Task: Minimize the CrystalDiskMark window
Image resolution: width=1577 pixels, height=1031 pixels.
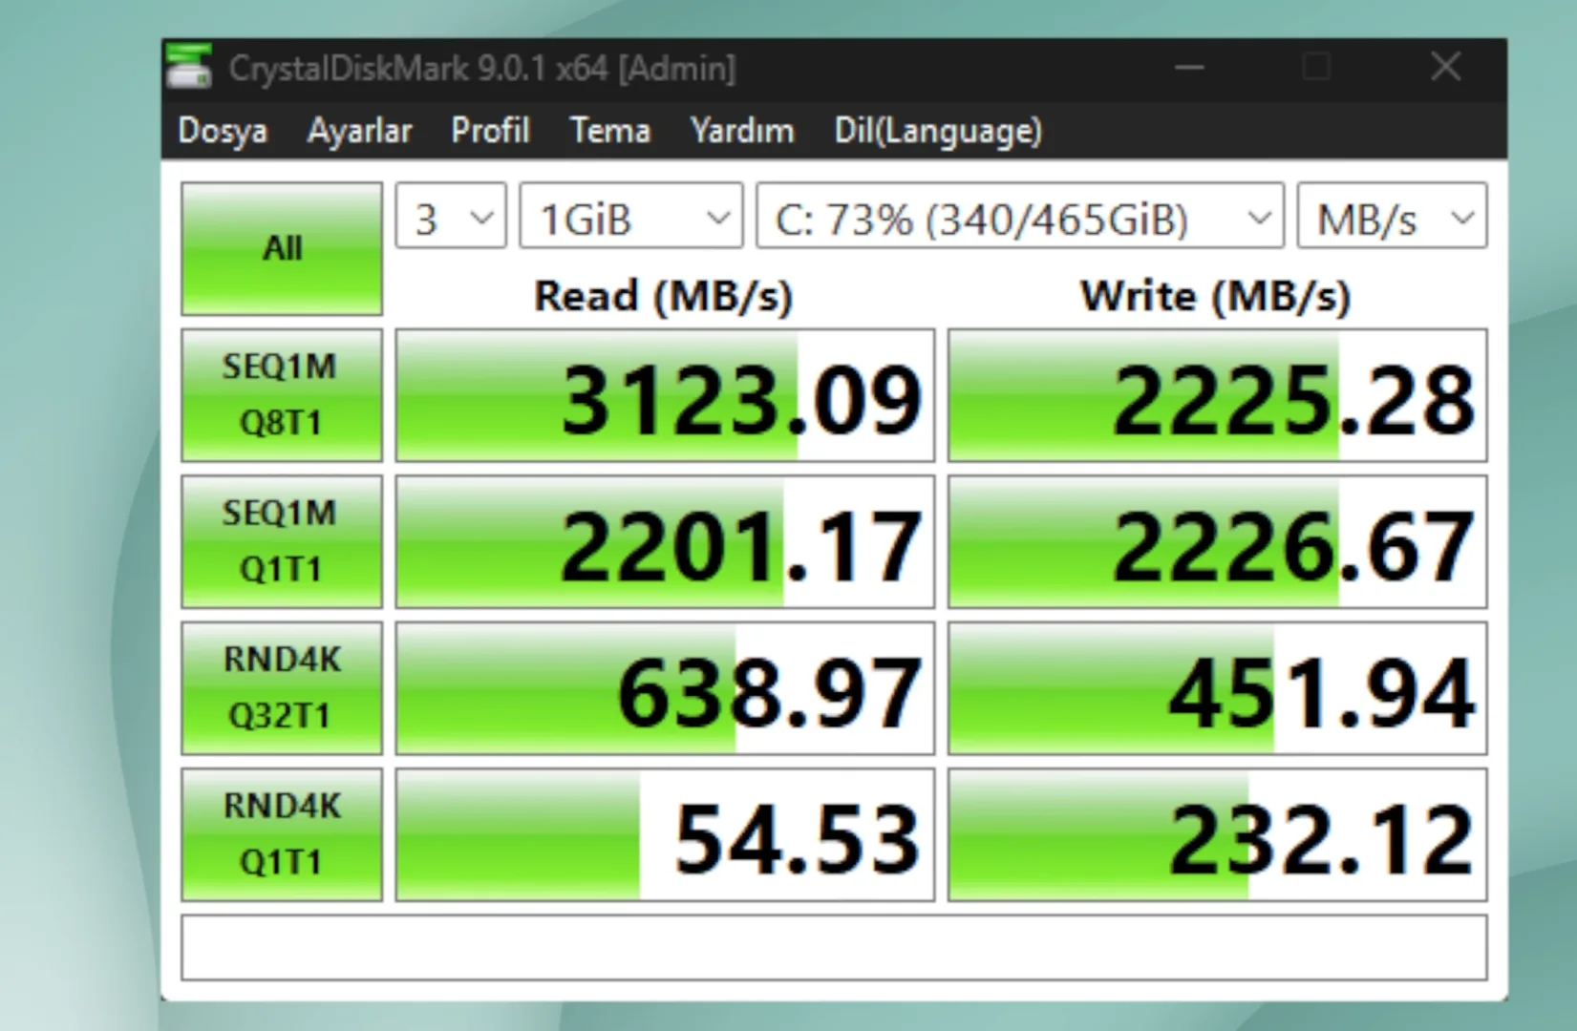Action: coord(1189,68)
